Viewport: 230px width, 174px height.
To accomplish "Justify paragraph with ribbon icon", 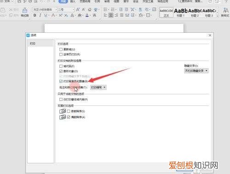I will point(122,15).
